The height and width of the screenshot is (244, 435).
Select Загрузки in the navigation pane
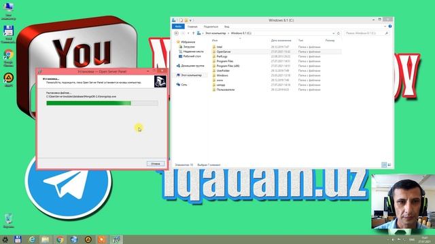pyautogui.click(x=189, y=47)
